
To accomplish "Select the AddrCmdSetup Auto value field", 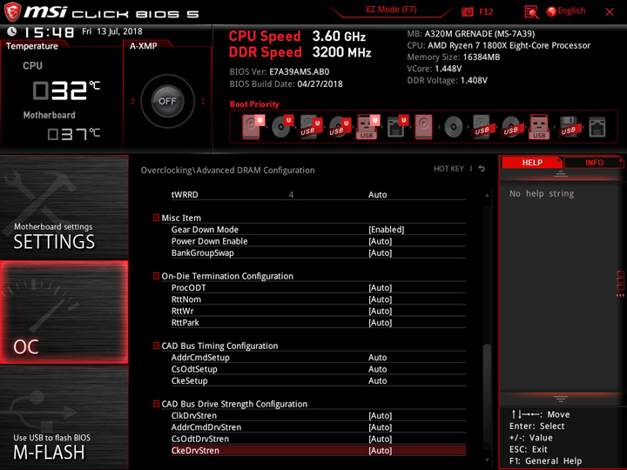I will 377,358.
